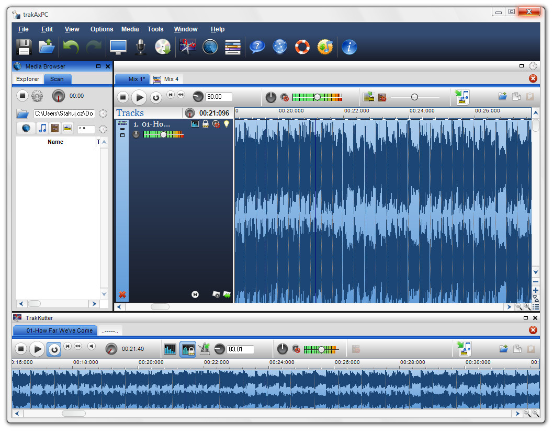This screenshot has height=434, width=553.
Task: Increase track height with plus button
Action: point(536,290)
